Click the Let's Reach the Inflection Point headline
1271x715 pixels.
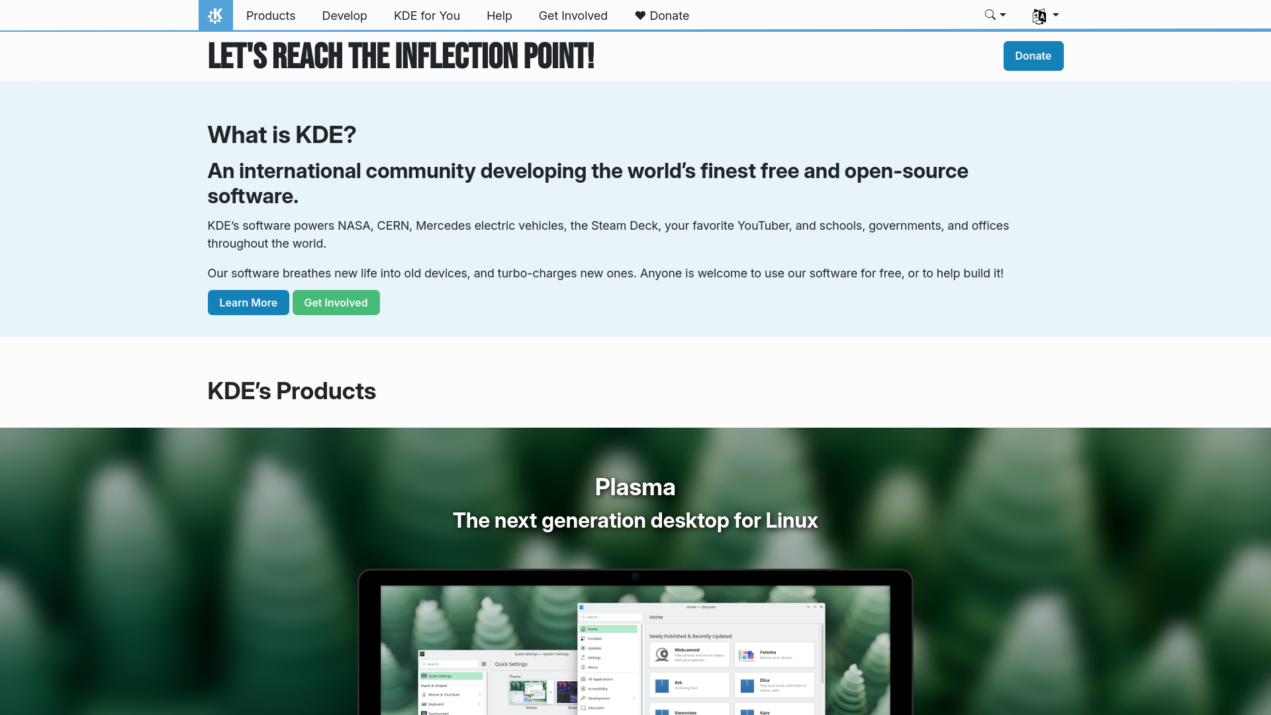tap(401, 56)
